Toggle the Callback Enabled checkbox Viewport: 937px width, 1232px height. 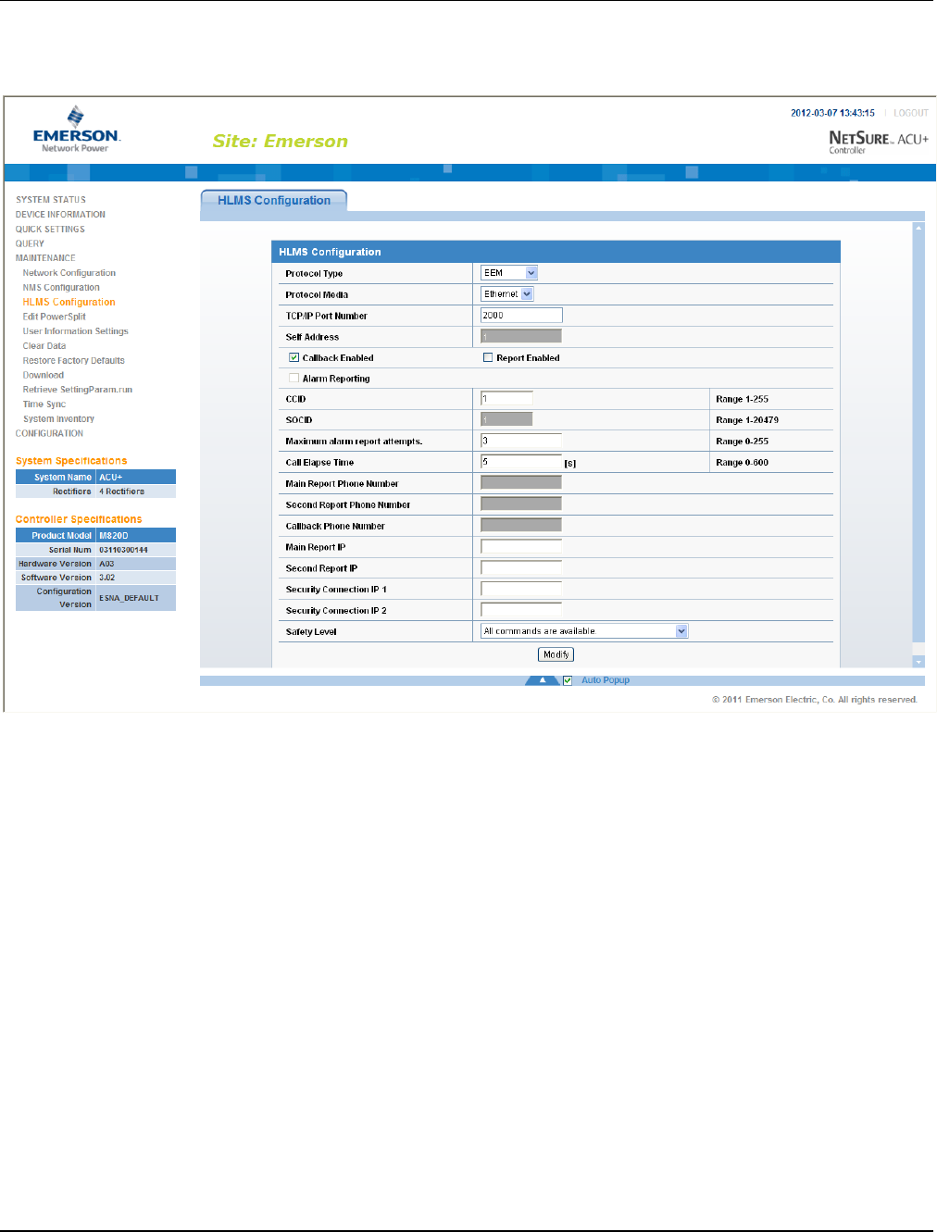click(x=294, y=357)
